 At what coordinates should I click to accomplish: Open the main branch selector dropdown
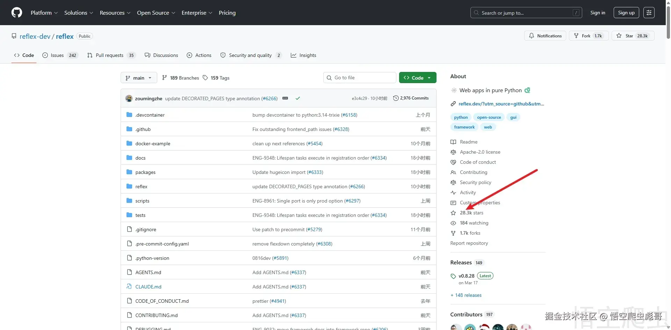[139, 78]
